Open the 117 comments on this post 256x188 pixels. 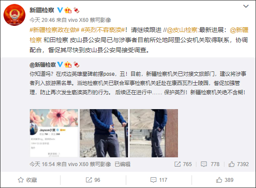[159, 180]
